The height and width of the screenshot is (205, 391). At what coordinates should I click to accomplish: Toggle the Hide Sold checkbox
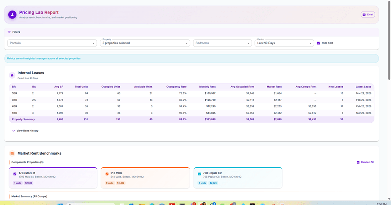(318, 43)
